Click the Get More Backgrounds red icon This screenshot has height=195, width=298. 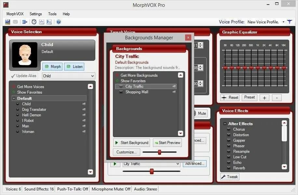pos(117,75)
